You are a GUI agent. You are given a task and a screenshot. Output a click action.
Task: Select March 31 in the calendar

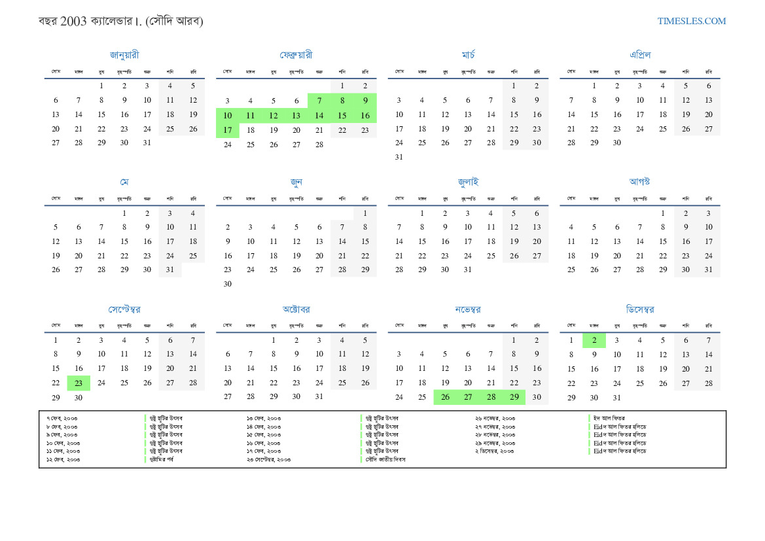(x=399, y=157)
